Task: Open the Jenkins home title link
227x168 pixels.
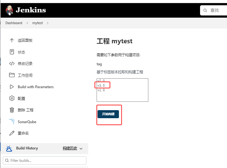Action: pyautogui.click(x=31, y=10)
